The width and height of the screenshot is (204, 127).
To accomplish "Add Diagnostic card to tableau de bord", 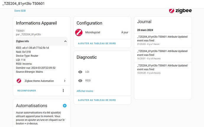I will pos(97,100).
